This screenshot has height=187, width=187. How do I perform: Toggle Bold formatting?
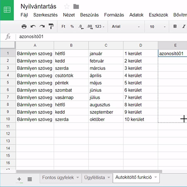pyautogui.click(x=175, y=26)
